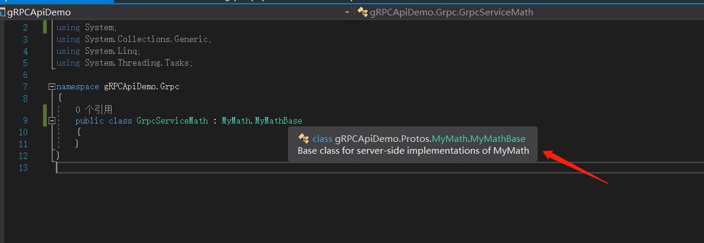
Task: Click the class icon in the type navigation bar
Action: point(363,12)
